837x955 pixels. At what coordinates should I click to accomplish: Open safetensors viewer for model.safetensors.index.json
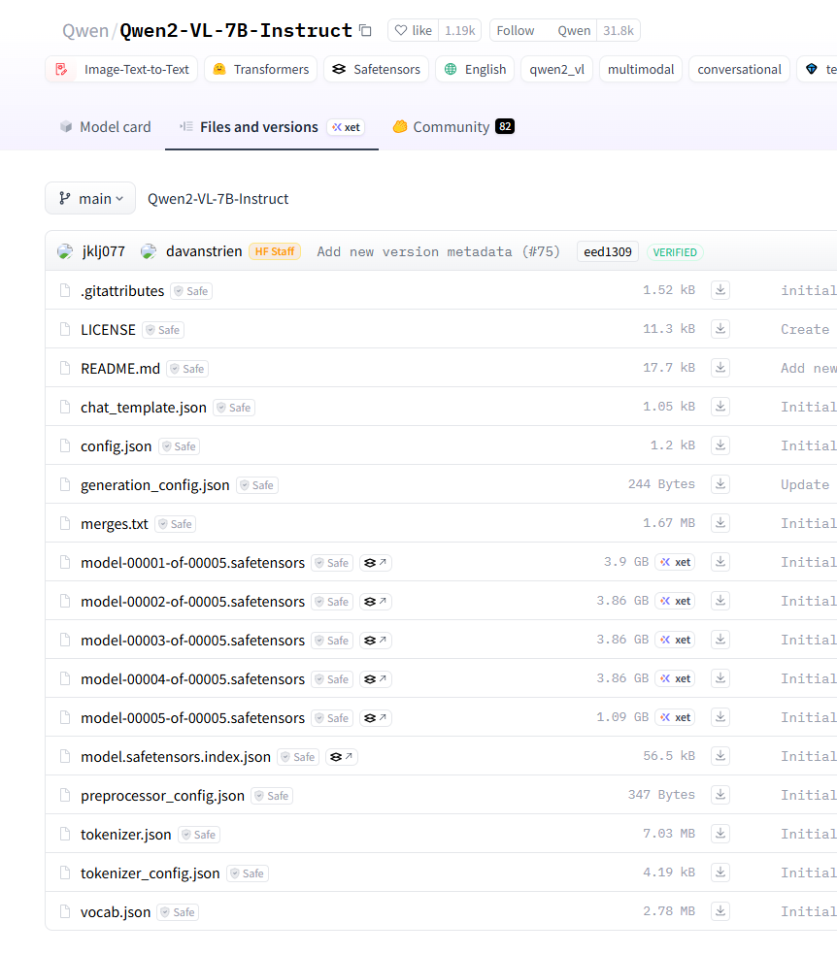pyautogui.click(x=341, y=757)
